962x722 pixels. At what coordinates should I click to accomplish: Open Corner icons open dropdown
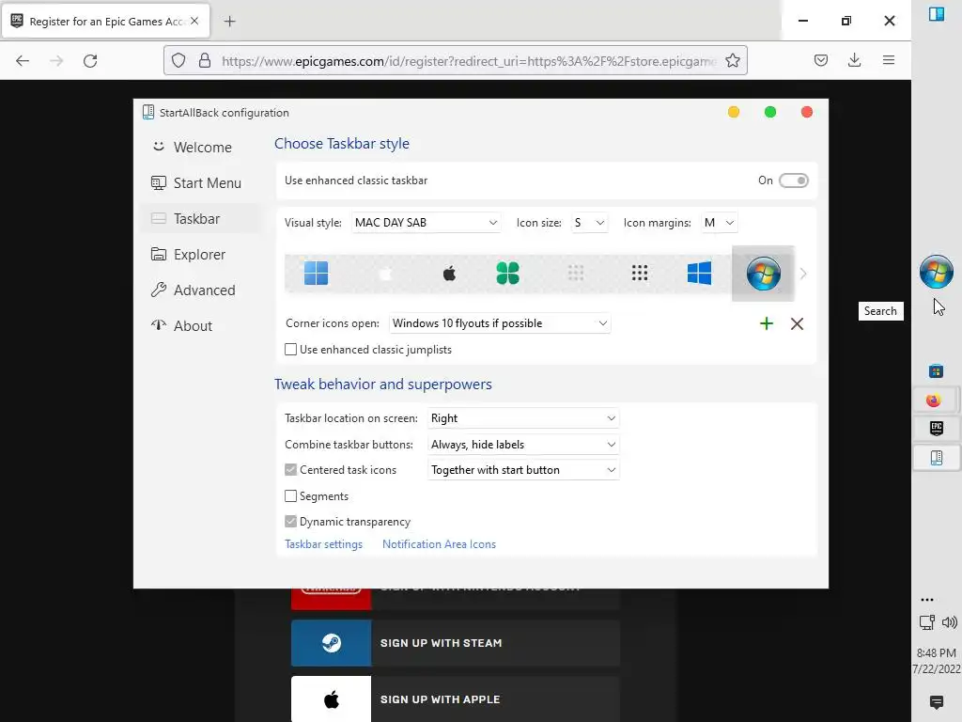point(500,323)
